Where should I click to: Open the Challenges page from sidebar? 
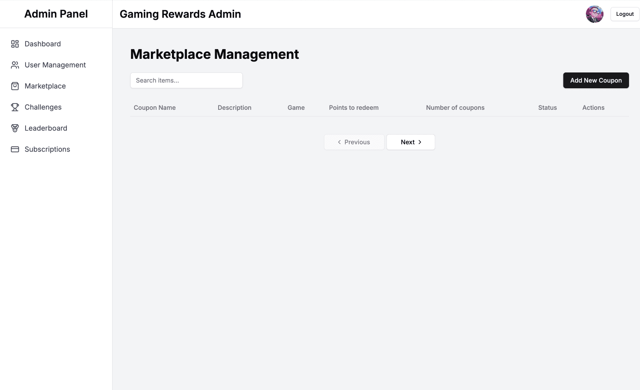tap(43, 107)
